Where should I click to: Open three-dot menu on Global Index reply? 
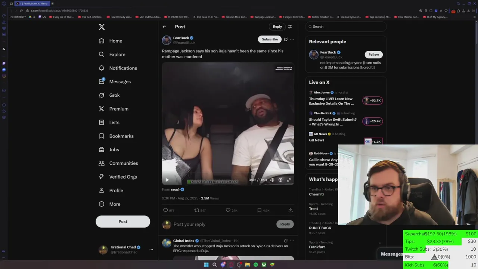click(x=292, y=241)
